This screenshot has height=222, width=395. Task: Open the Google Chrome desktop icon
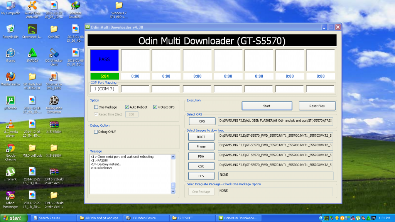(10, 148)
